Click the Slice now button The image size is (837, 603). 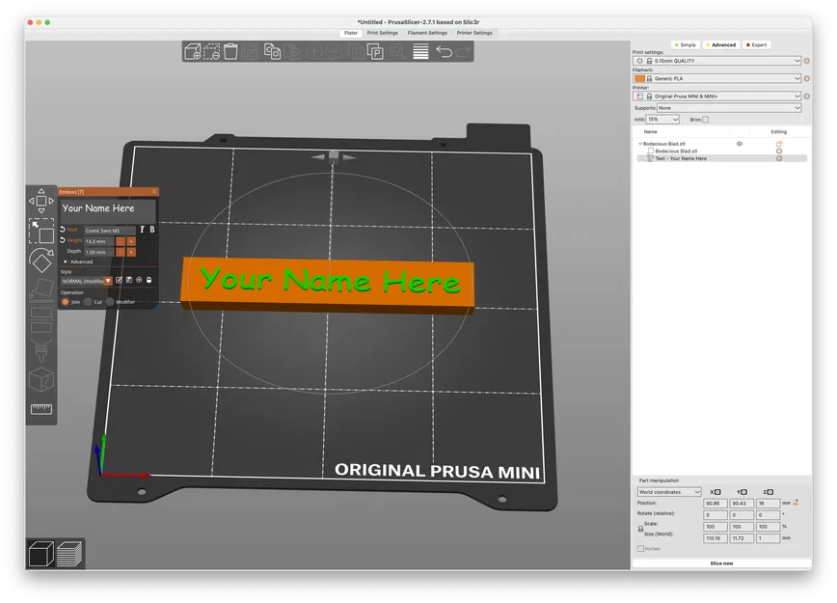point(721,562)
